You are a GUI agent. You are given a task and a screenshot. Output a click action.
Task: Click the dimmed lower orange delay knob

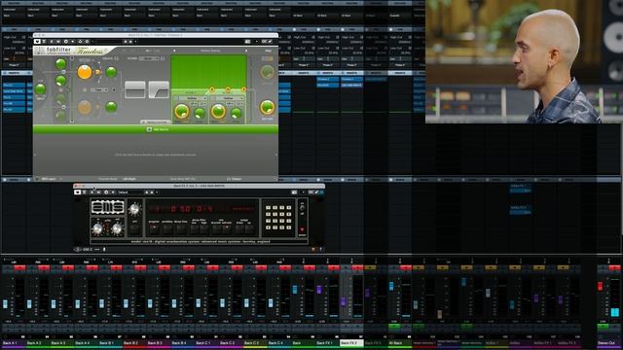click(x=85, y=107)
